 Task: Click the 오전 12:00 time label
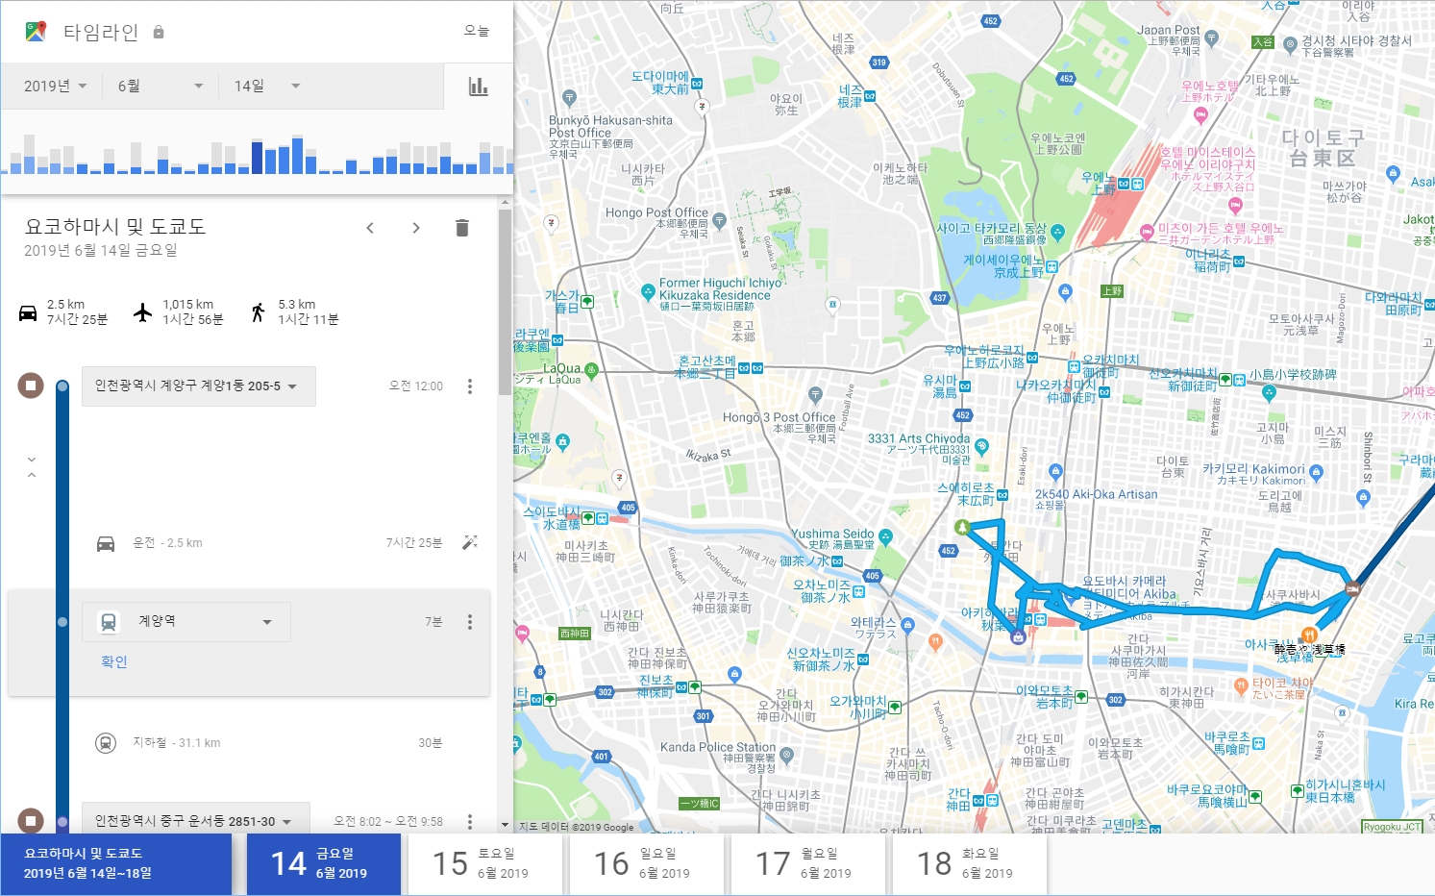click(416, 386)
